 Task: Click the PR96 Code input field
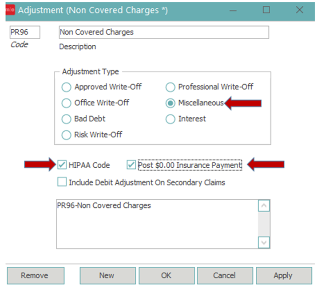(25, 32)
